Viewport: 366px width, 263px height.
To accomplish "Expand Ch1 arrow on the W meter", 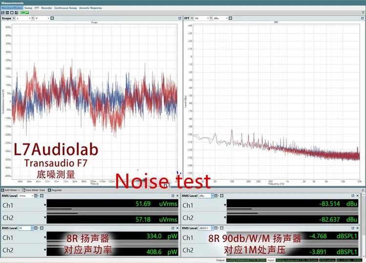I will (45, 238).
